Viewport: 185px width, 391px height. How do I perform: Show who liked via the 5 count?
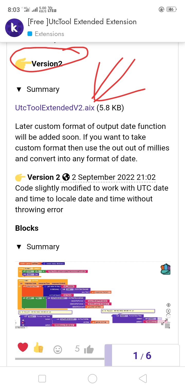tap(77, 349)
